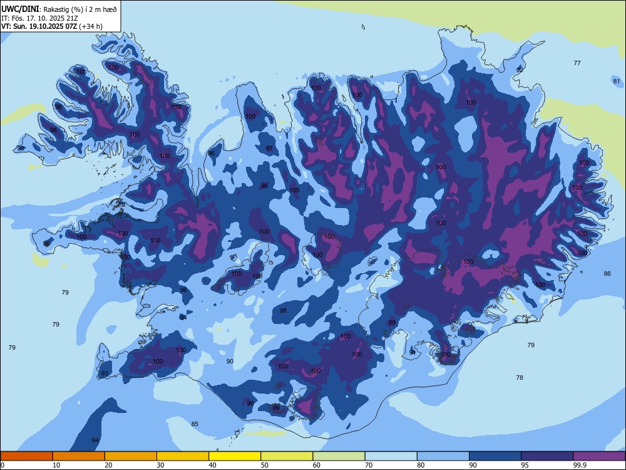This screenshot has height=470, width=626.
Task: Click the '85' humidity value on the map
Action: [x=195, y=424]
